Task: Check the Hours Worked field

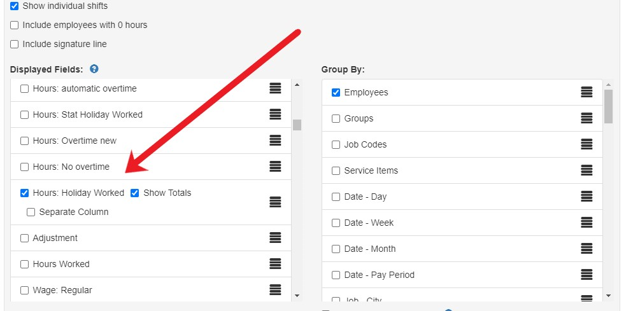Action: click(x=24, y=265)
